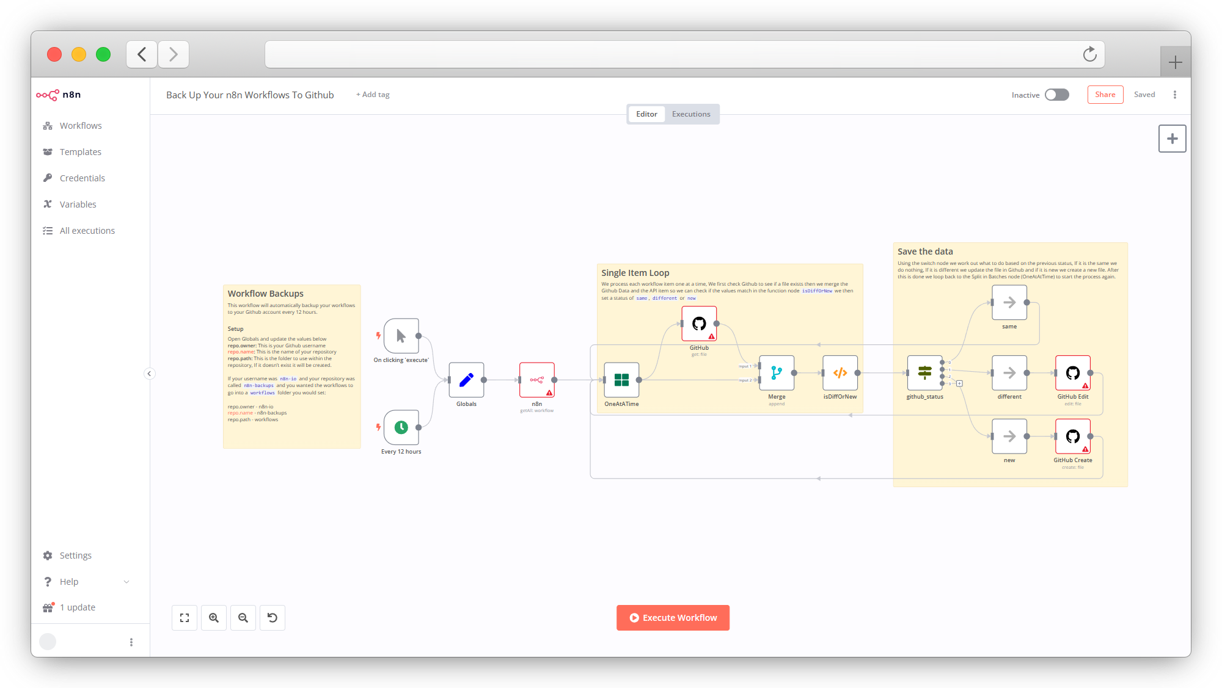
Task: Reset canvas zoom
Action: click(273, 618)
